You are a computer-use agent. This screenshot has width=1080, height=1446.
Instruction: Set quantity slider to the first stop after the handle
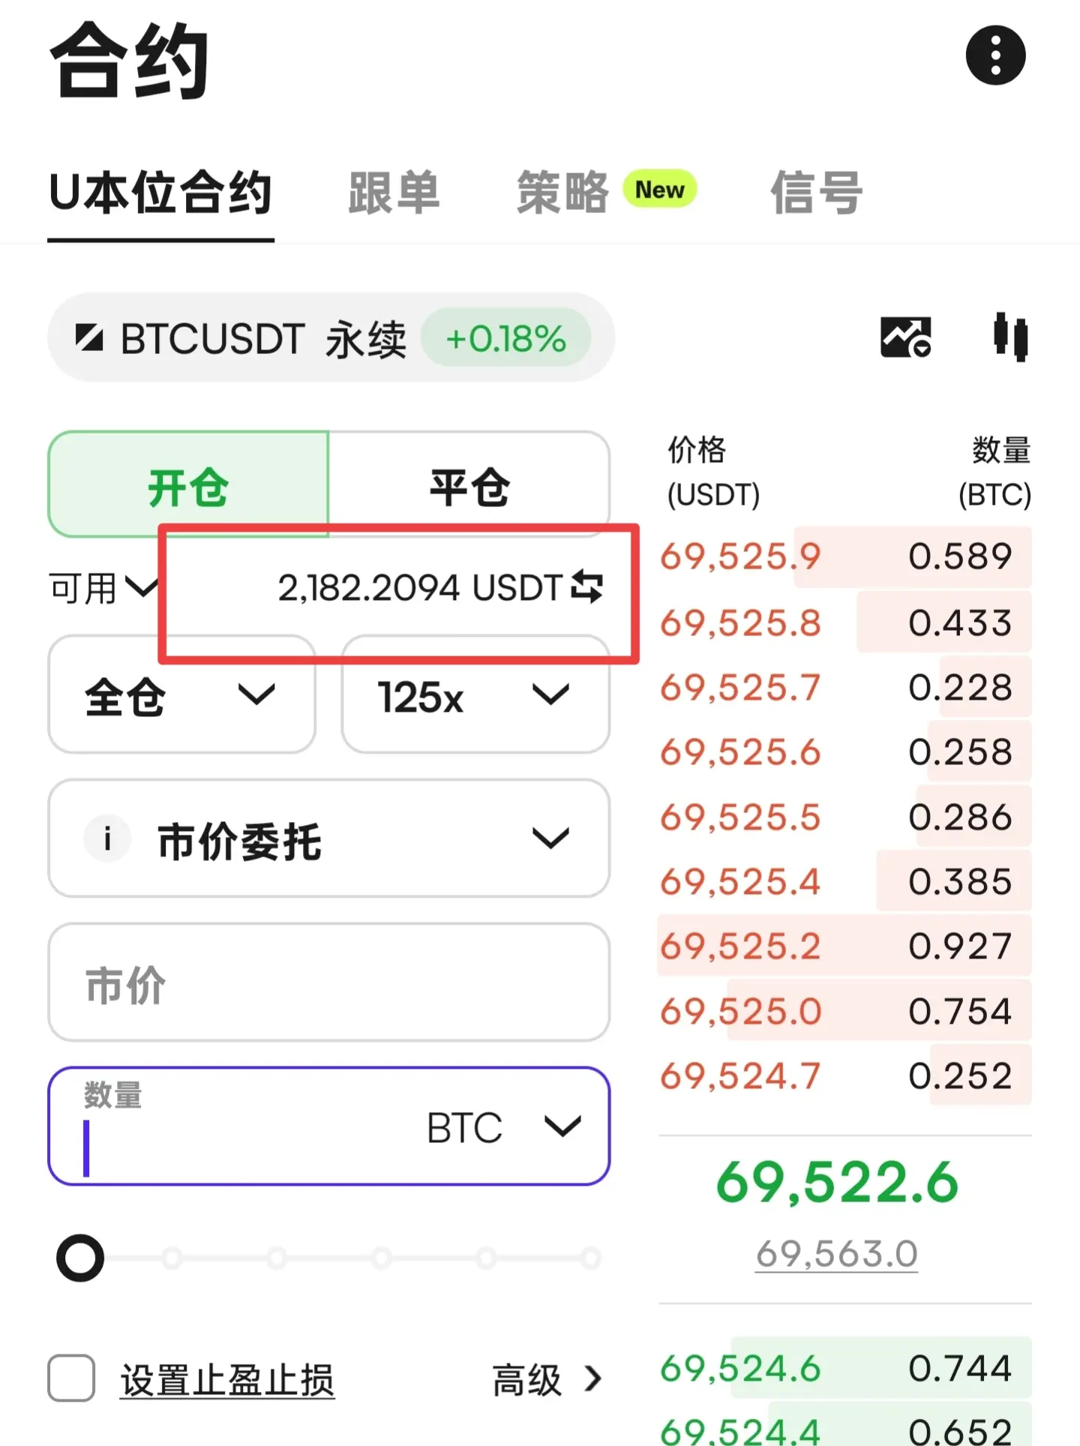coord(172,1258)
